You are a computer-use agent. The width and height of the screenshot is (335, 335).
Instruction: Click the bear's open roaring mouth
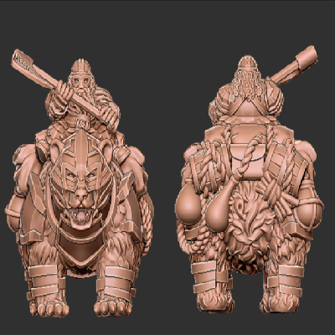pos(80,214)
